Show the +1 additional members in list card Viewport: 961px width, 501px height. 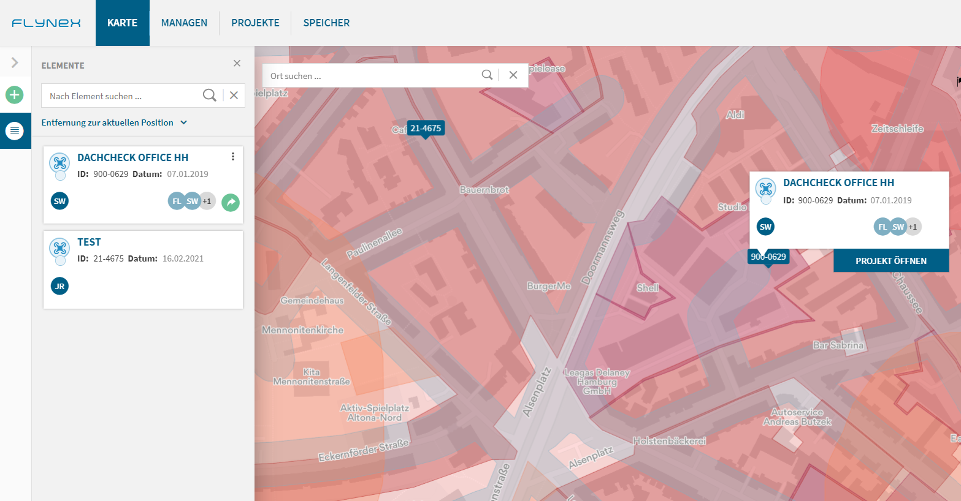207,201
